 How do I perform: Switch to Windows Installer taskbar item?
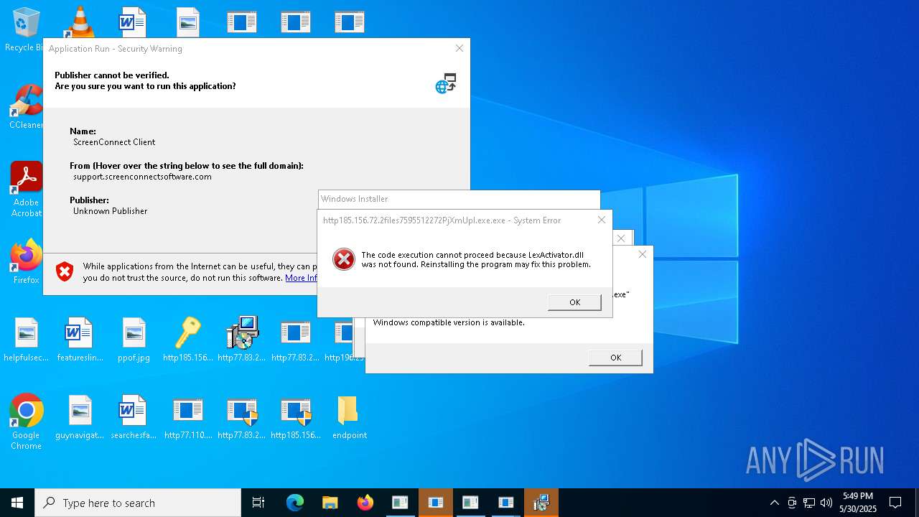541,503
